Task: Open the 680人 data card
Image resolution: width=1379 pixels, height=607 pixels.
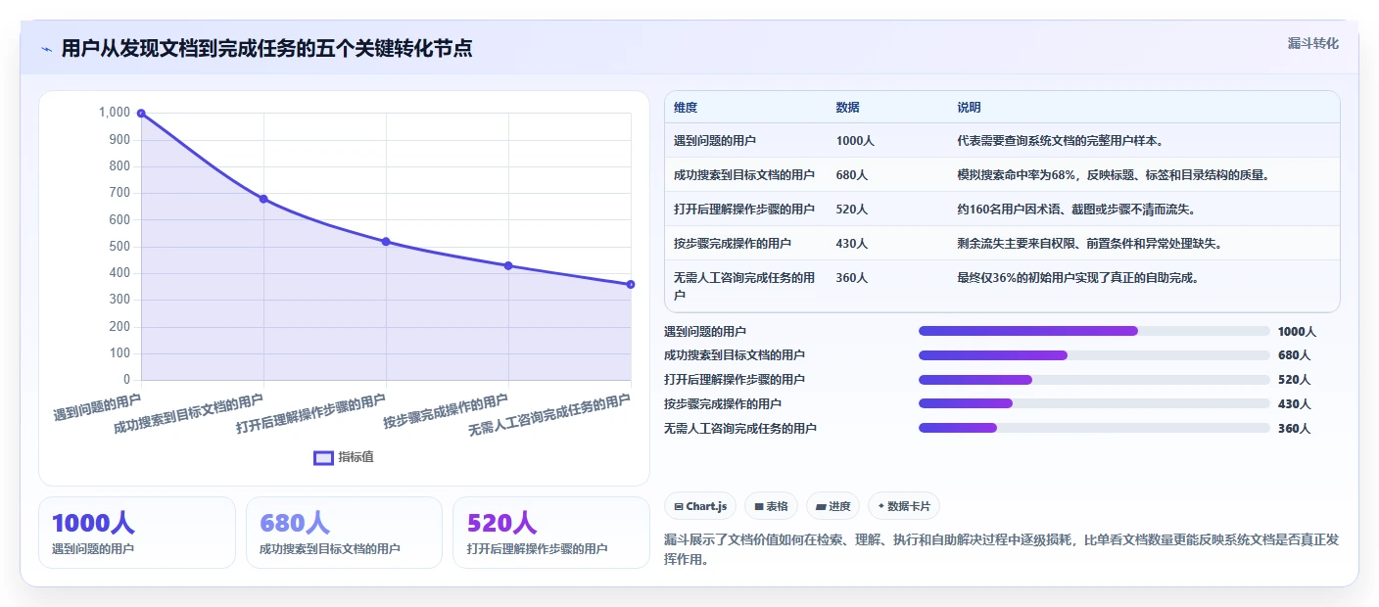Action: pos(344,533)
